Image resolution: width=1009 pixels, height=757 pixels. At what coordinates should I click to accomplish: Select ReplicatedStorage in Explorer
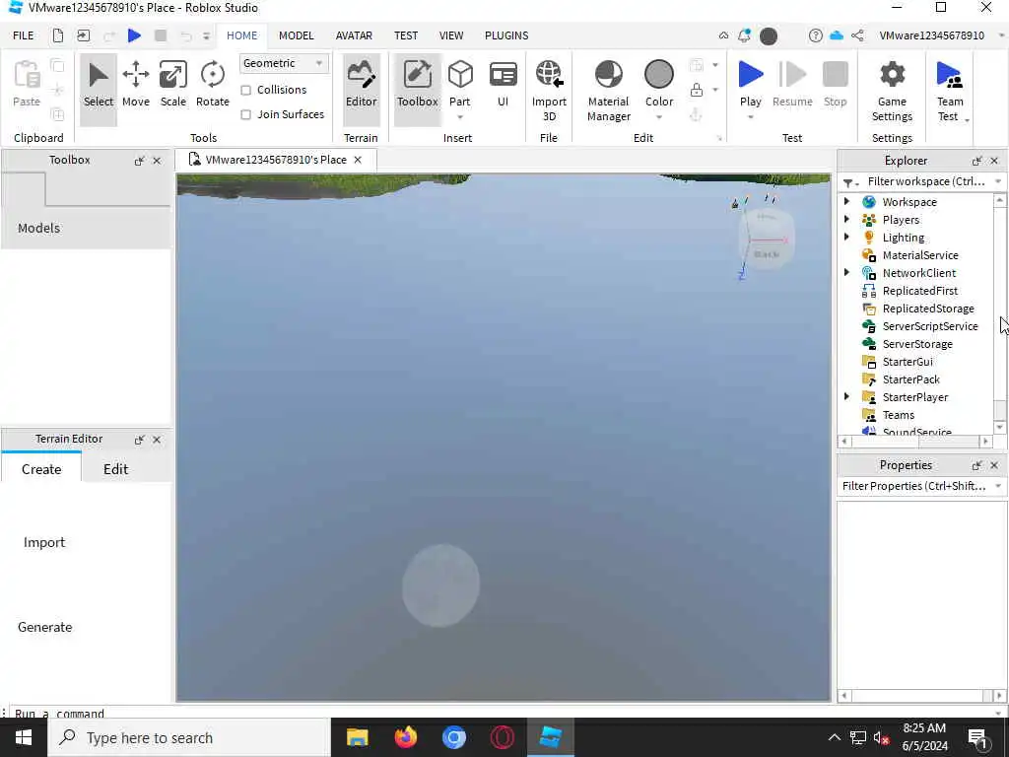[928, 309]
